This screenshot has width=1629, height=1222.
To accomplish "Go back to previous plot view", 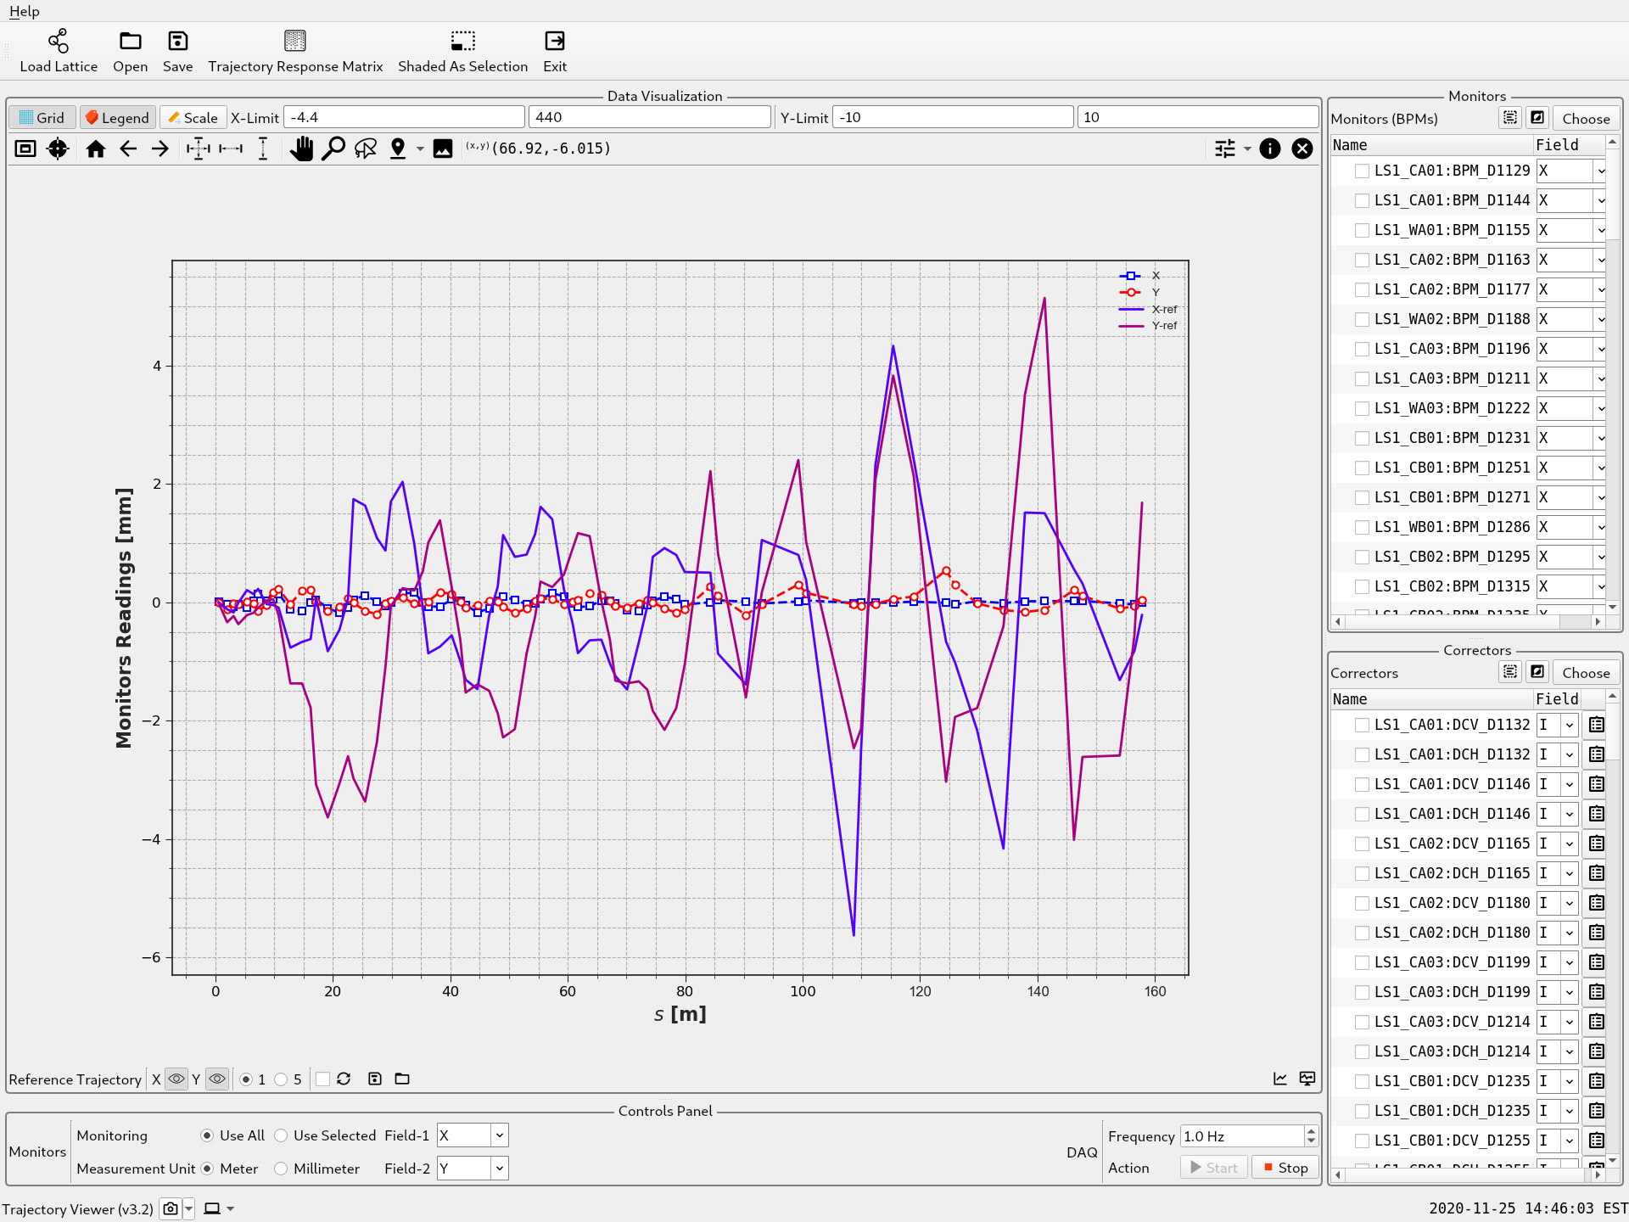I will click(128, 149).
